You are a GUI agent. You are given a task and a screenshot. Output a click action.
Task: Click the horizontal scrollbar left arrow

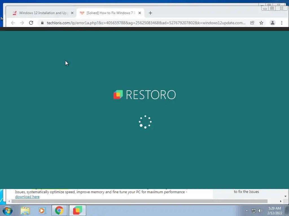pyautogui.click(x=9, y=201)
